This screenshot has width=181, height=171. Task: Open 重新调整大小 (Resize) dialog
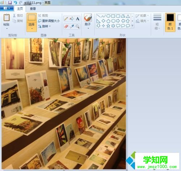49,21
